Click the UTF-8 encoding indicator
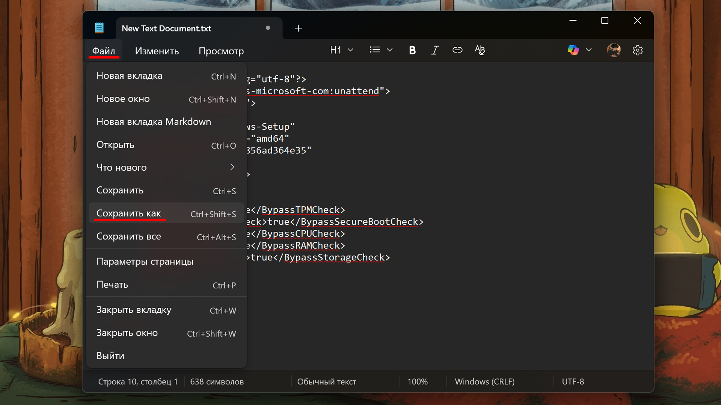This screenshot has width=721, height=405. (573, 382)
